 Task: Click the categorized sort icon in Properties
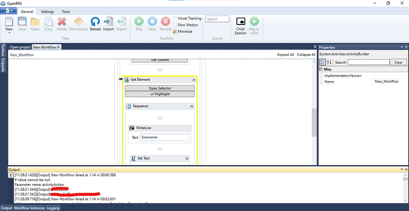[323, 62]
